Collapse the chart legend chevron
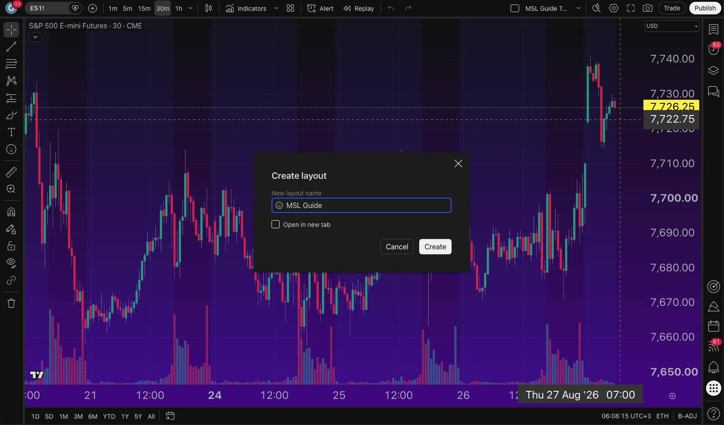The height and width of the screenshot is (425, 724). pos(35,37)
